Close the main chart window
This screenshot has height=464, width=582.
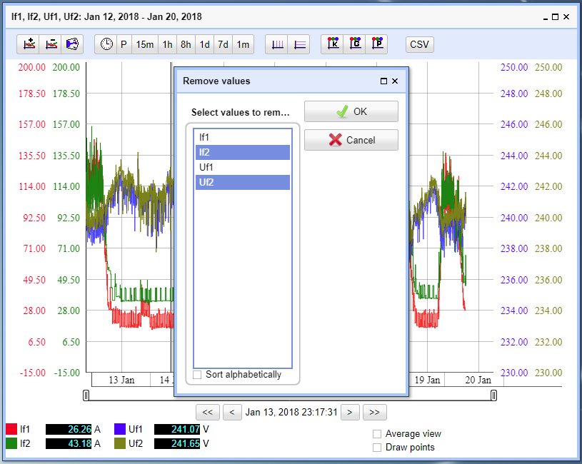coord(566,16)
